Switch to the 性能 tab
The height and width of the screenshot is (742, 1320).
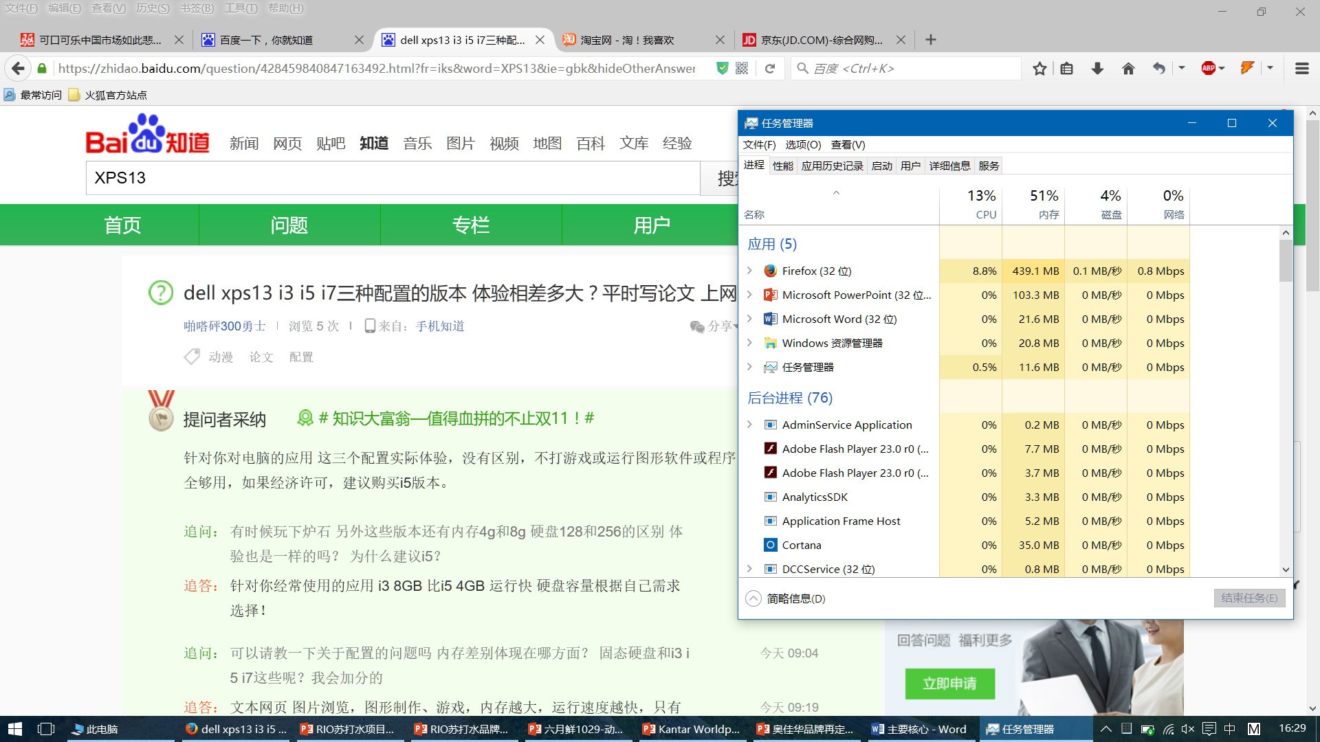[x=782, y=166]
